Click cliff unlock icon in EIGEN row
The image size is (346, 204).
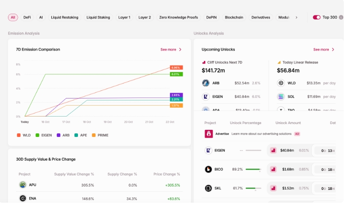pos(273,151)
